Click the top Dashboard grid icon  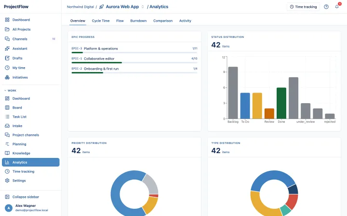[x=7, y=20]
